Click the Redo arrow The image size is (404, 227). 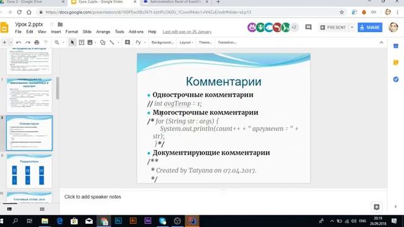(28, 42)
